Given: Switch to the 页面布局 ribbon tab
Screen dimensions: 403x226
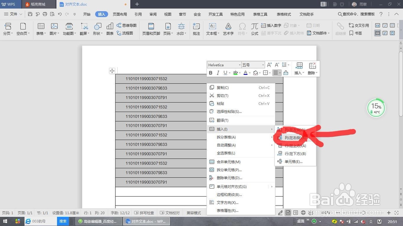Looking at the screenshot, I should [120, 14].
